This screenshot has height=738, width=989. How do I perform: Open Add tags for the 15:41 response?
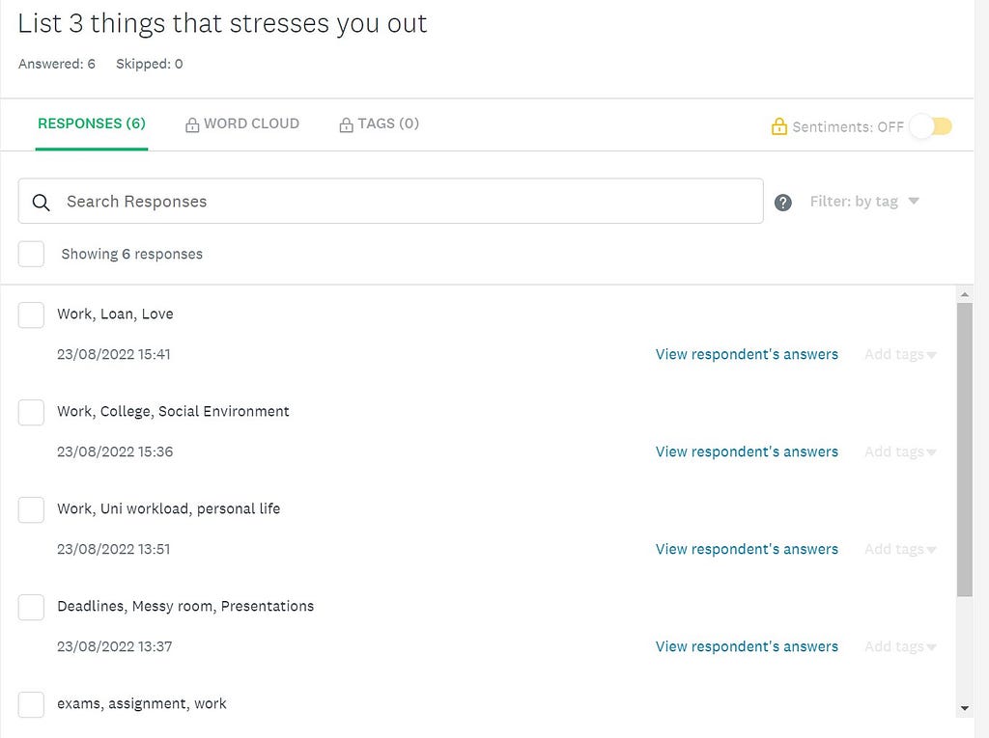click(900, 354)
